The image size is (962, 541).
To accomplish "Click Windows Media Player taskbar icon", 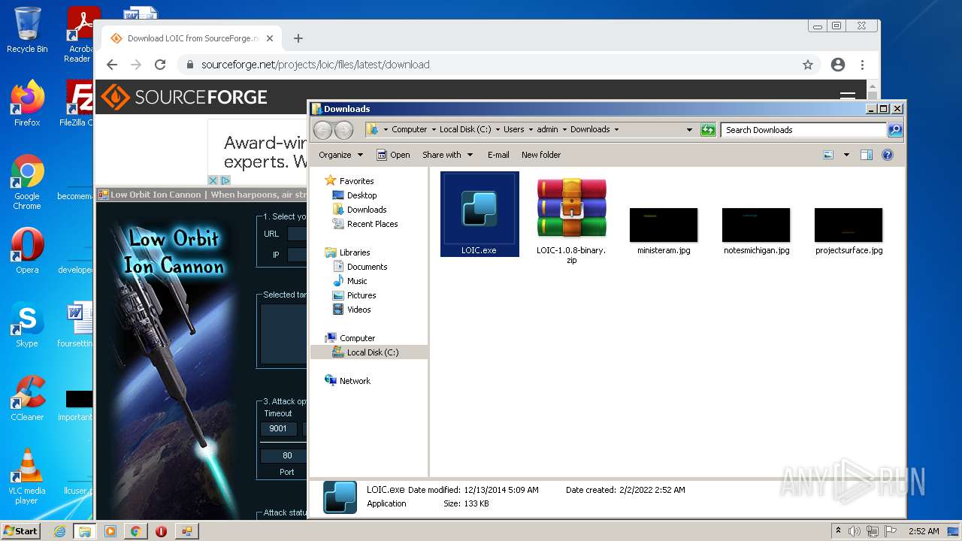I will coord(110,531).
